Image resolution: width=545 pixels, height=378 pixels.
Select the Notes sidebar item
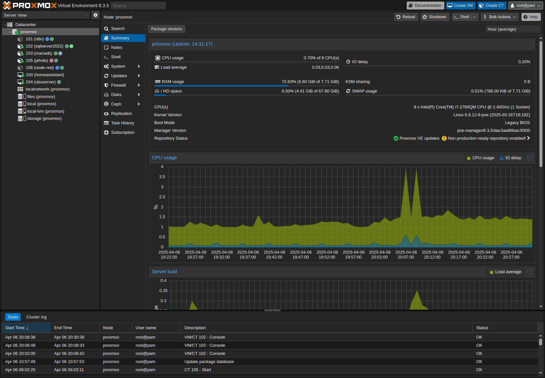[x=116, y=47]
